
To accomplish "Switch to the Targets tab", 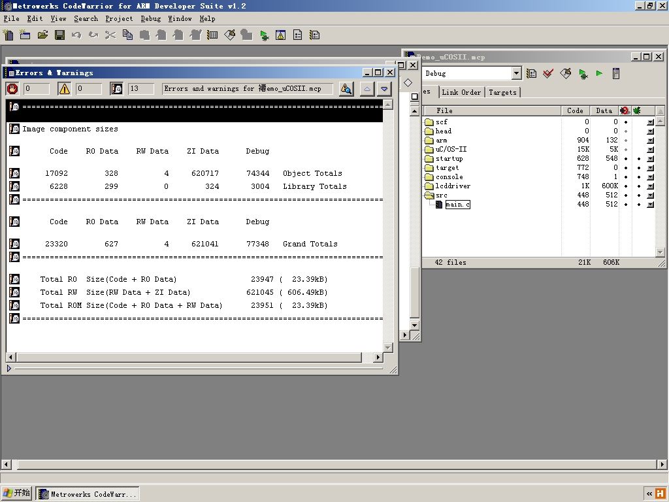I will (x=502, y=92).
